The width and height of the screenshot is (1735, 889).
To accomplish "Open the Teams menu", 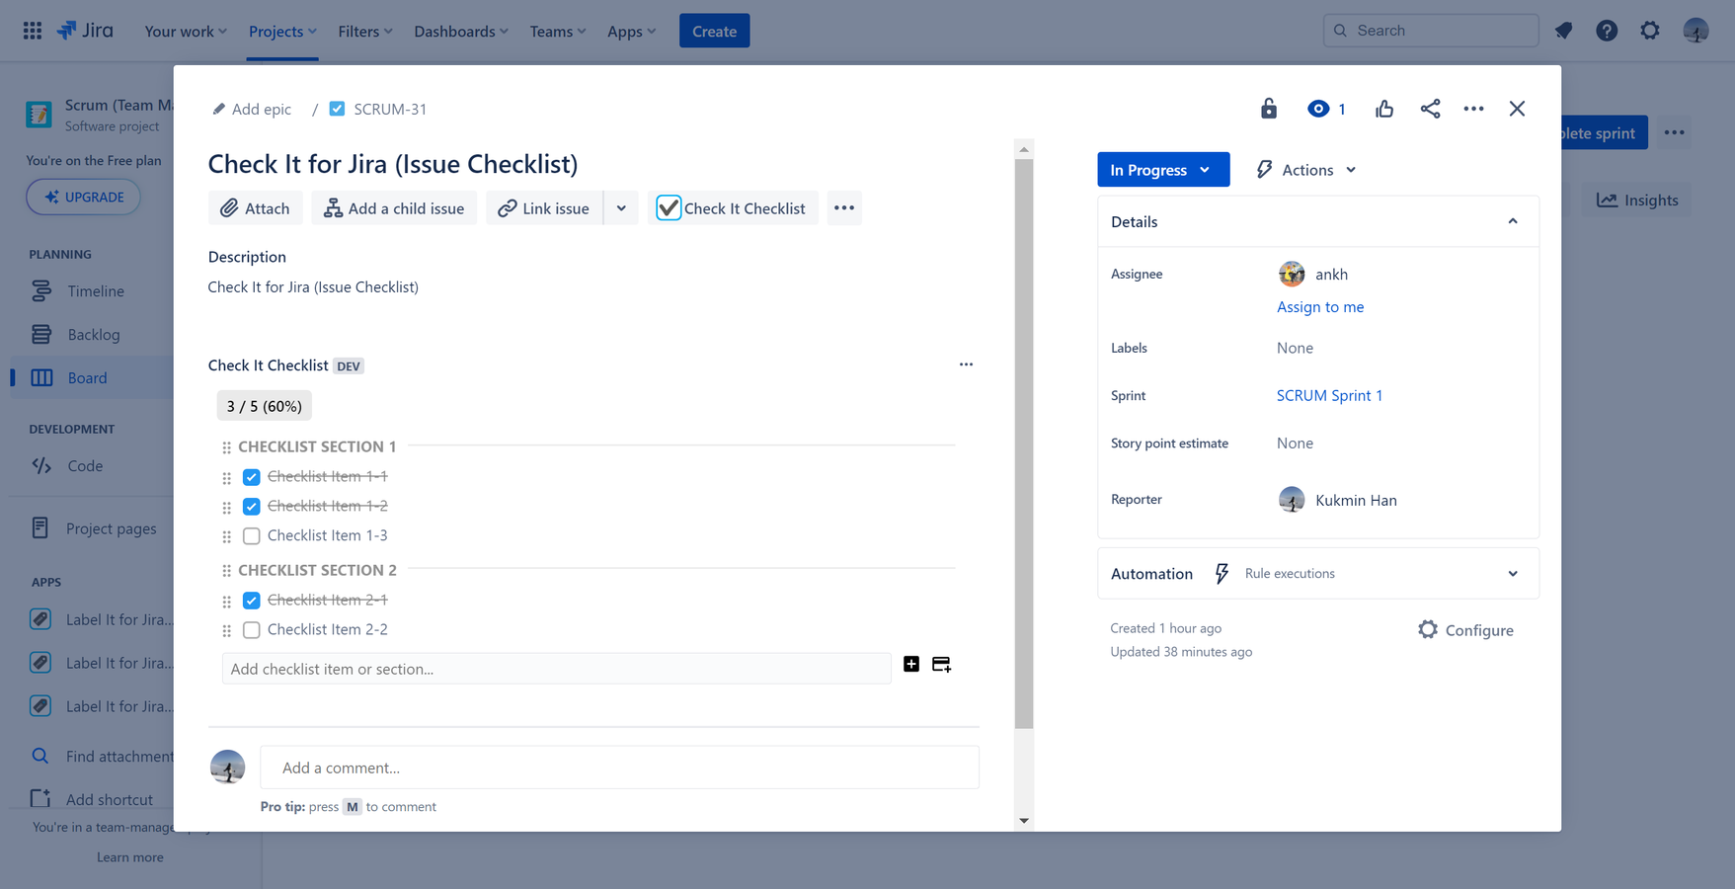I will (x=558, y=31).
